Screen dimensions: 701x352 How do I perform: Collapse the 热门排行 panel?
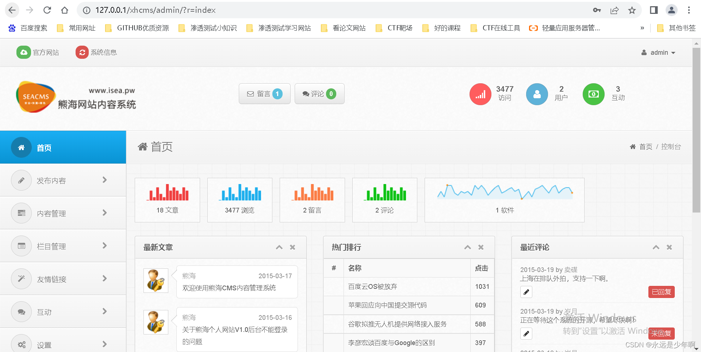pyautogui.click(x=468, y=247)
